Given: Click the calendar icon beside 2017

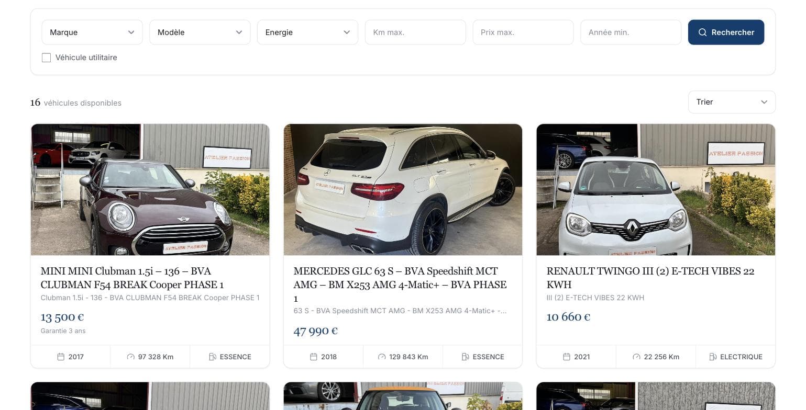Looking at the screenshot, I should click(x=61, y=357).
